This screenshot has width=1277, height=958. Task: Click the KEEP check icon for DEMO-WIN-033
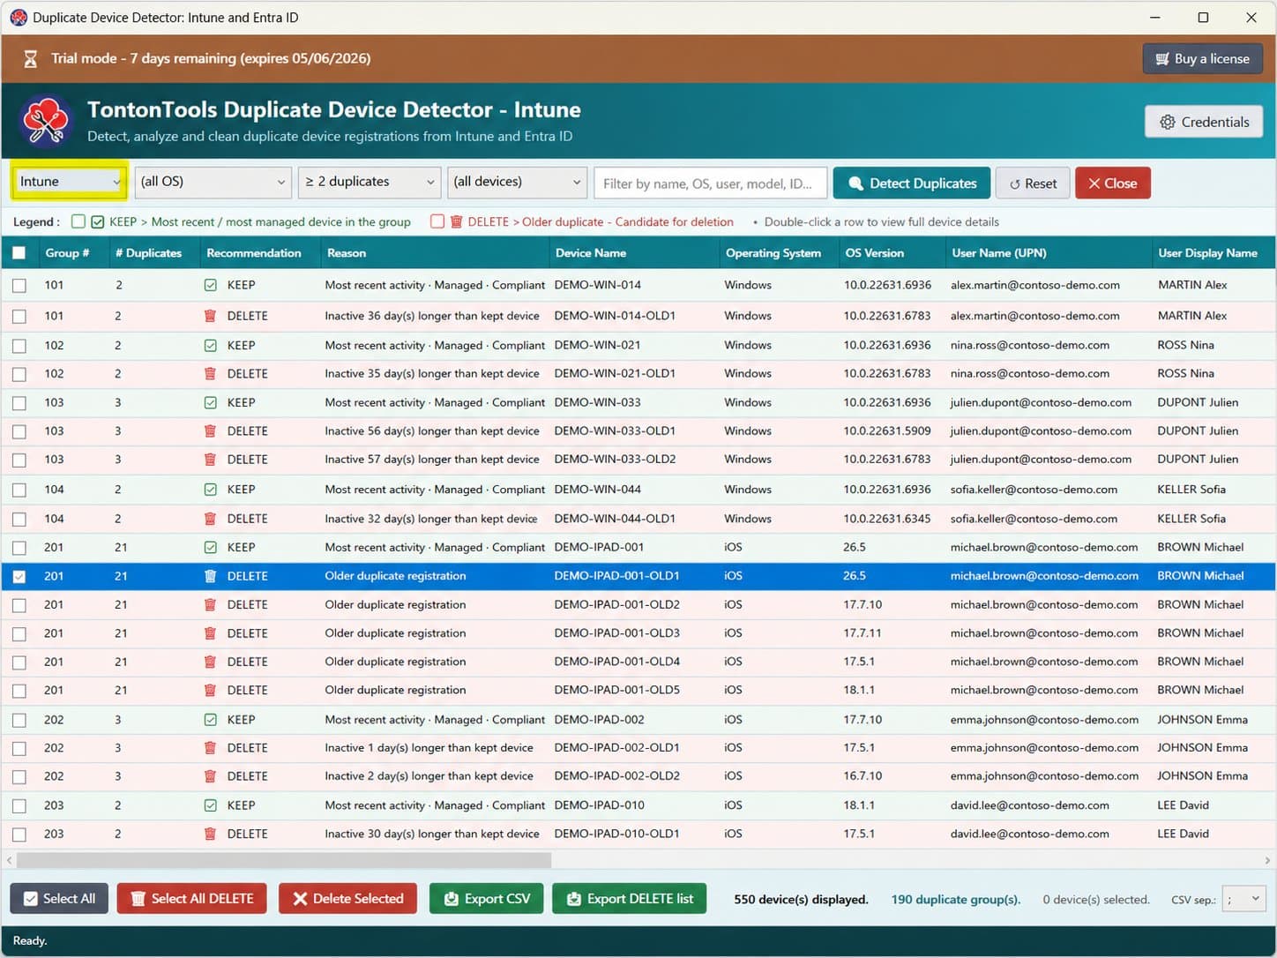[210, 402]
